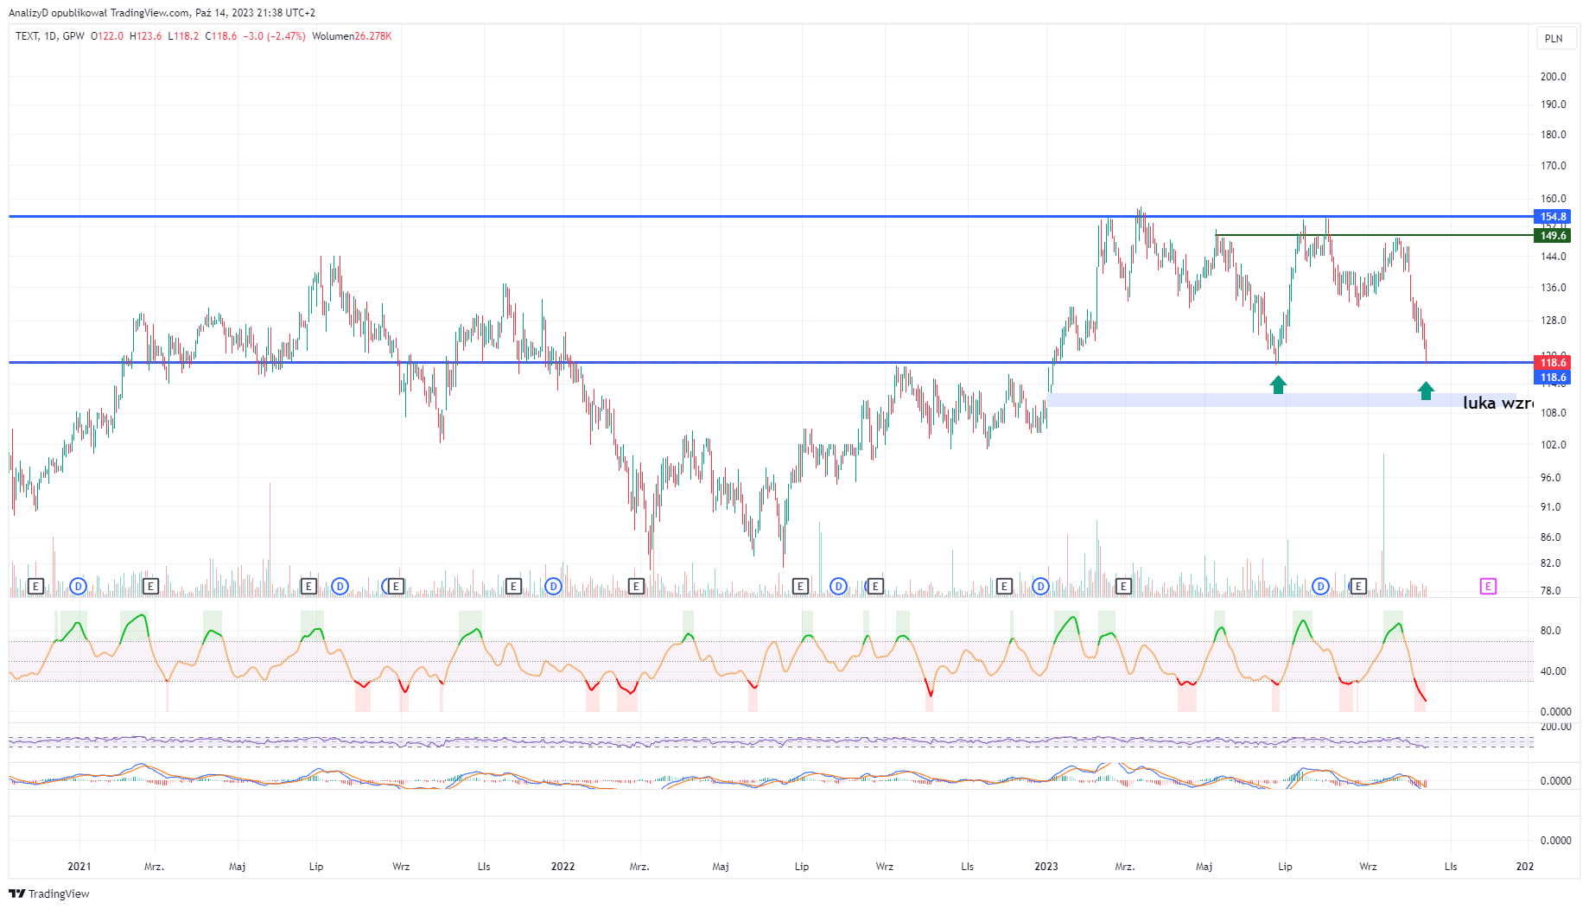Click the 2022 label on the time axis
This screenshot has width=1589, height=909.
[x=563, y=867]
